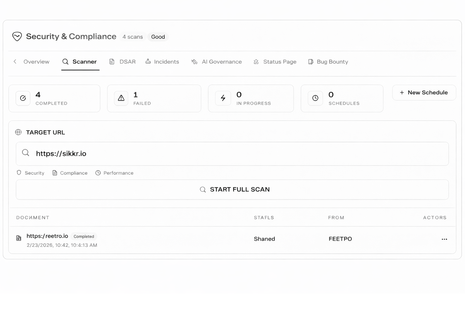Viewport: 465px width, 310px height.
Task: Click the shield heart Security & Compliance icon
Action: (17, 37)
